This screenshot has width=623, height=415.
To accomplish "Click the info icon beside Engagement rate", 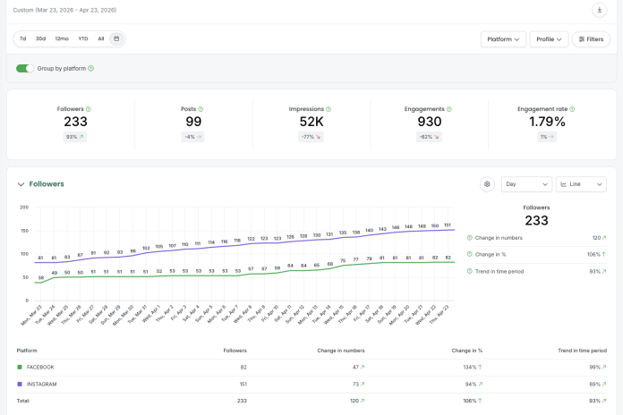I will tap(572, 109).
